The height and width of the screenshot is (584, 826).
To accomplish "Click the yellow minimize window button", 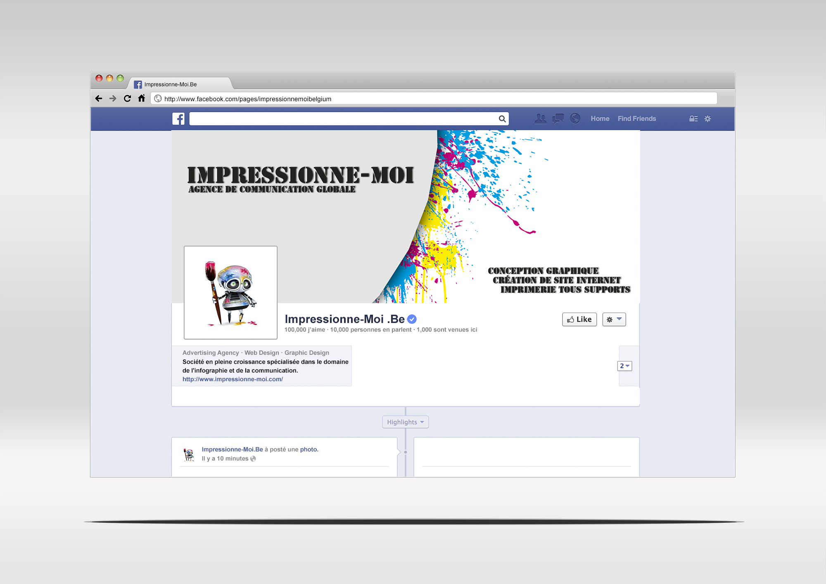I will [109, 78].
